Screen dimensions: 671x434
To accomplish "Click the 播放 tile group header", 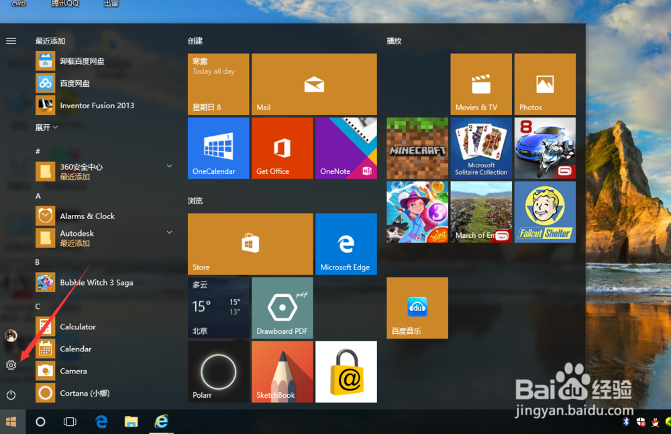I will click(394, 41).
